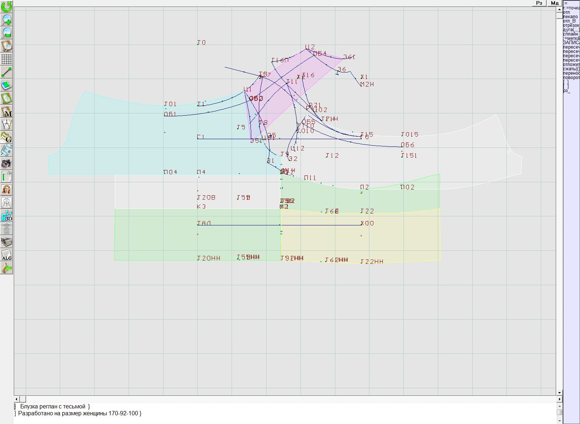Open the ALG algorithm document icon
This screenshot has height=424, width=580.
pos(7,255)
